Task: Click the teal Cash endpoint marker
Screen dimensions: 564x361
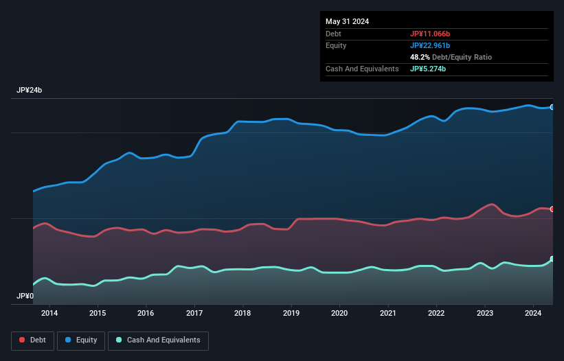Action: [x=552, y=259]
